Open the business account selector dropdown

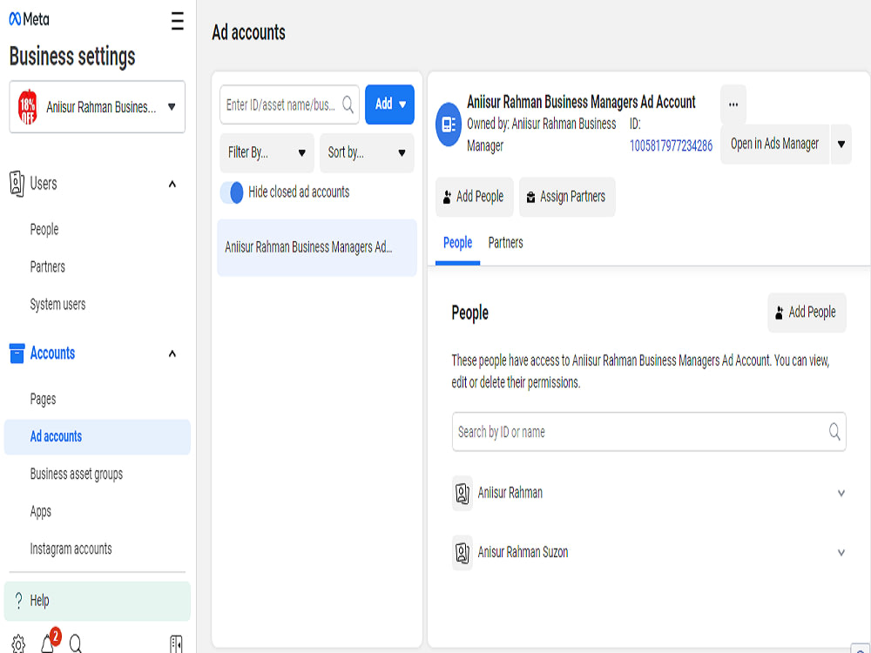coord(98,106)
